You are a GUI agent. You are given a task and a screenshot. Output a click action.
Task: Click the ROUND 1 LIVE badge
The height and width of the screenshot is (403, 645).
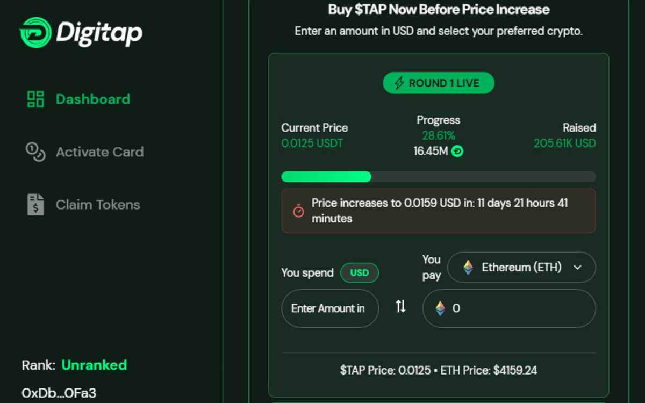coord(439,83)
